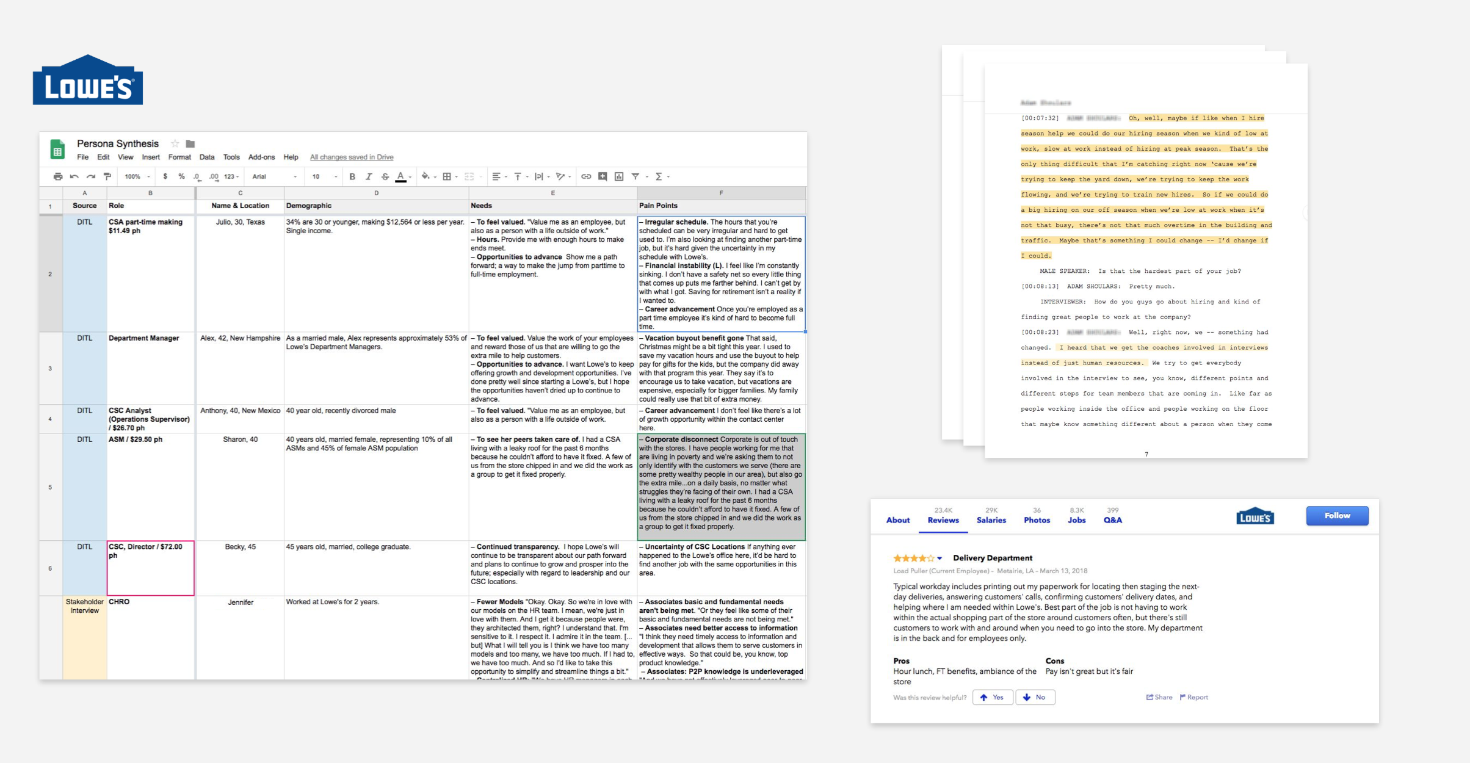Increase decimal places icon
The image size is (1470, 763).
[x=214, y=176]
